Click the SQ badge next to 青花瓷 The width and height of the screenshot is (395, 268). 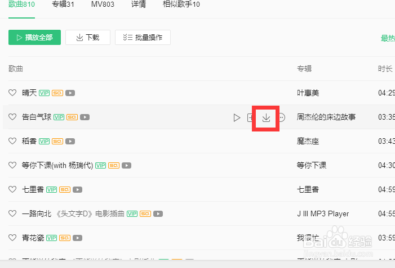point(65,238)
